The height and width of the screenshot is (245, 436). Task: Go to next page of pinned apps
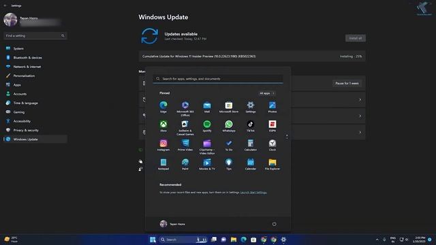point(287,138)
